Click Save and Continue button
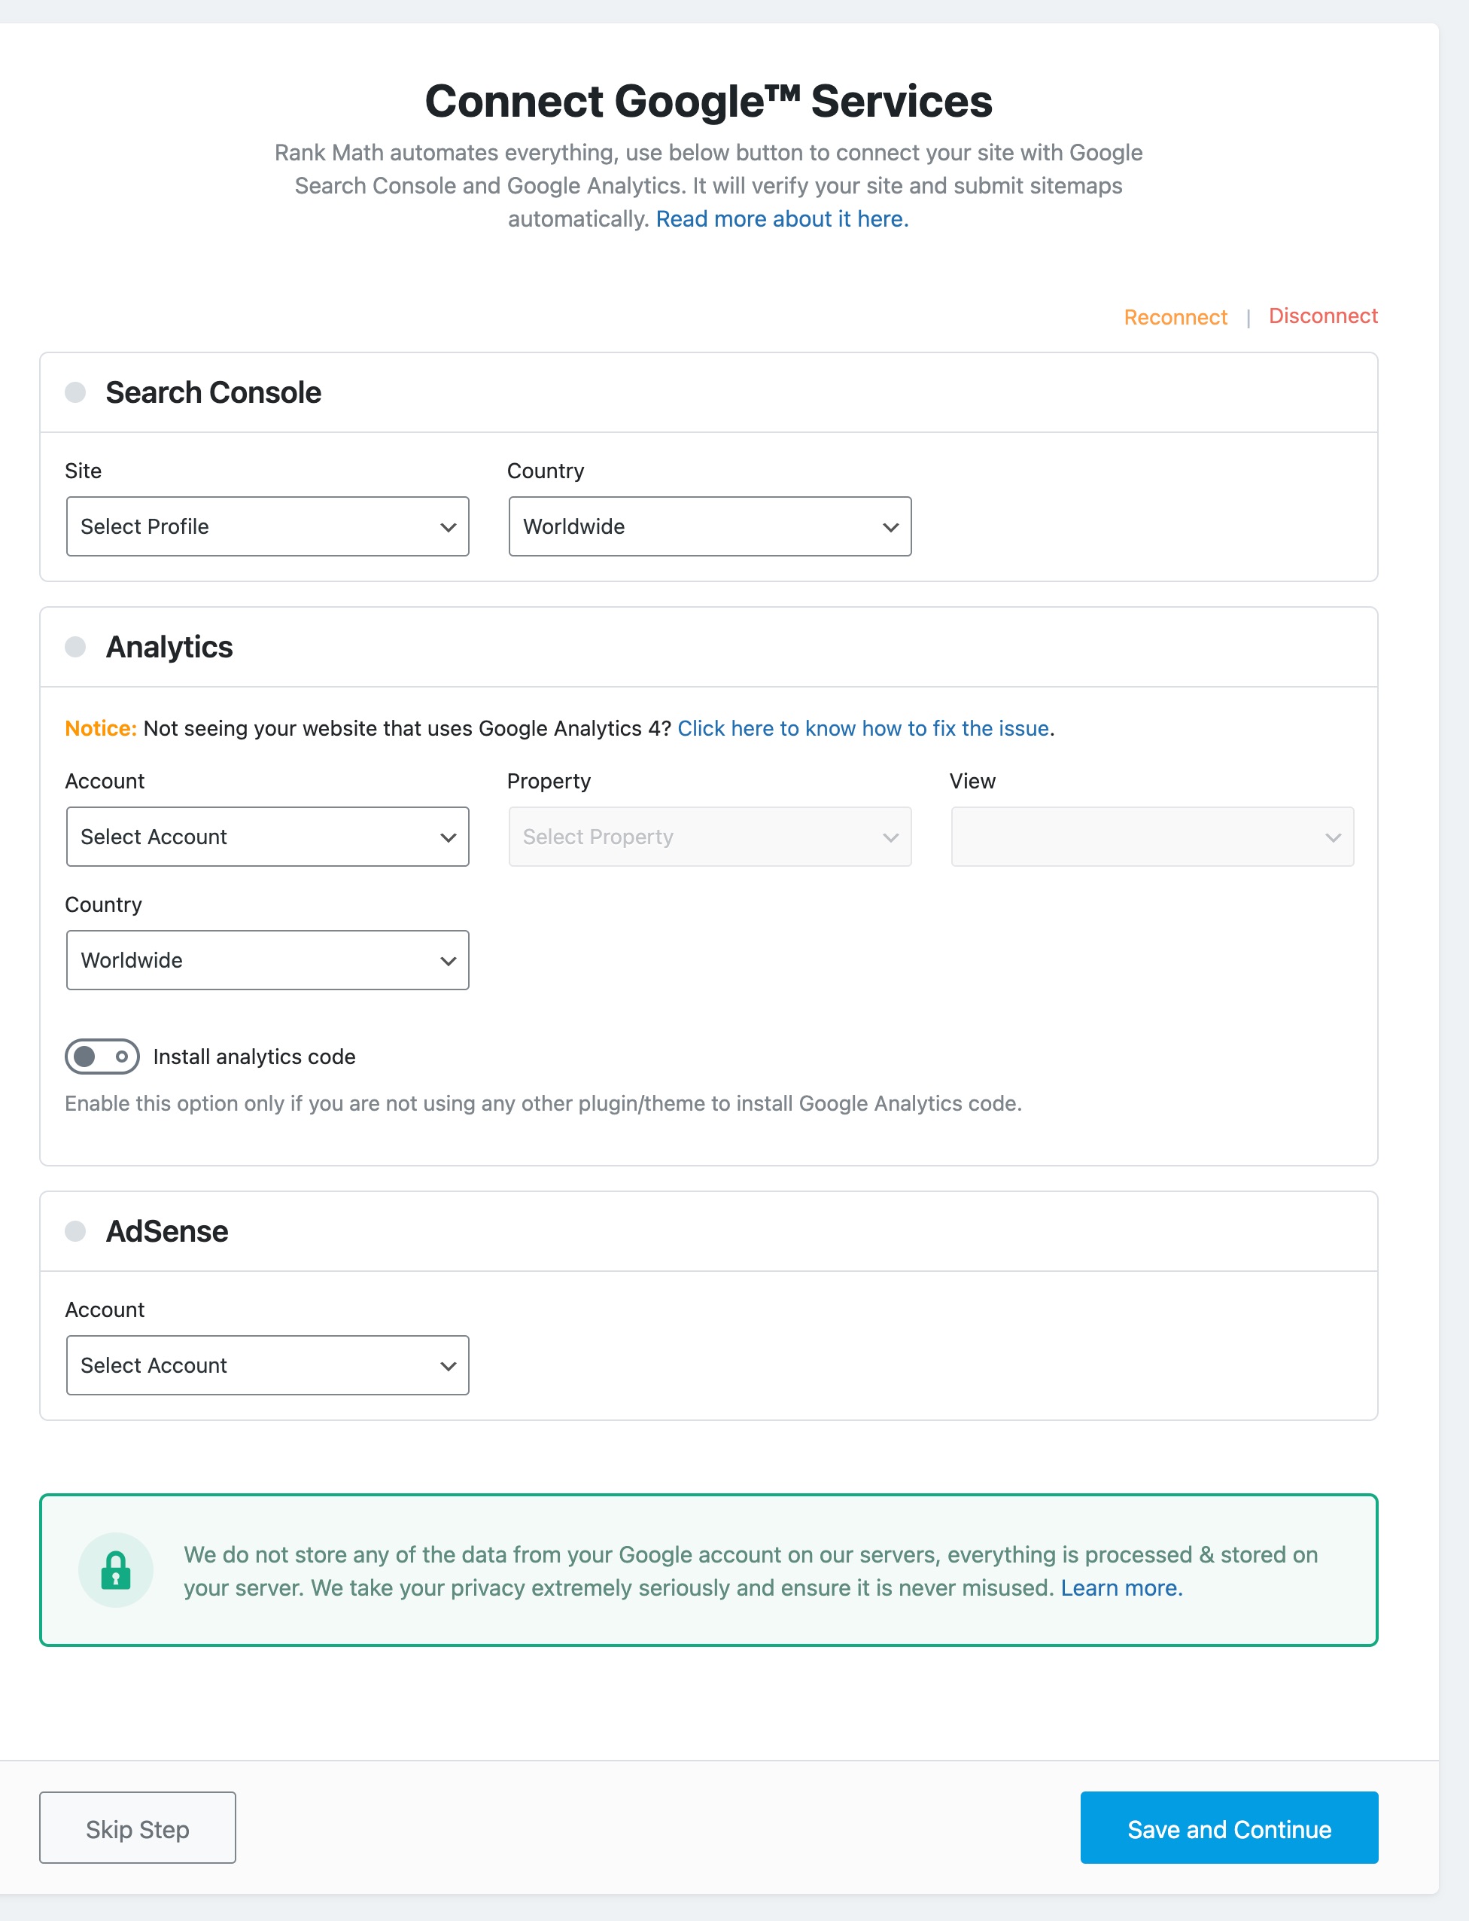The height and width of the screenshot is (1921, 1469). click(1228, 1828)
